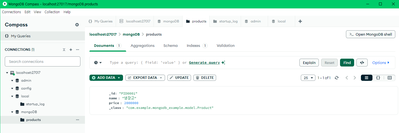Screen dimensions: 399x133
Task: Expand query Options
Action: pos(381,63)
